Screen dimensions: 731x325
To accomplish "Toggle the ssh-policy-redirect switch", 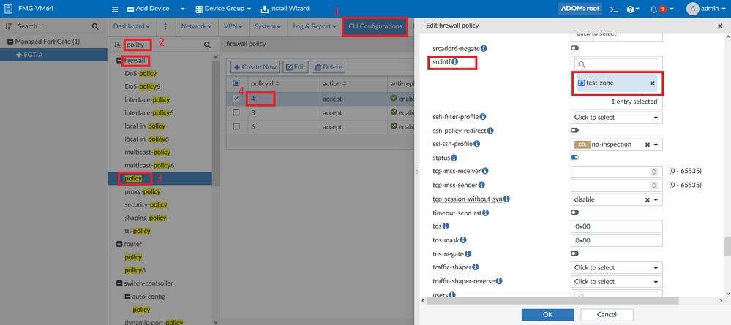I will [574, 131].
